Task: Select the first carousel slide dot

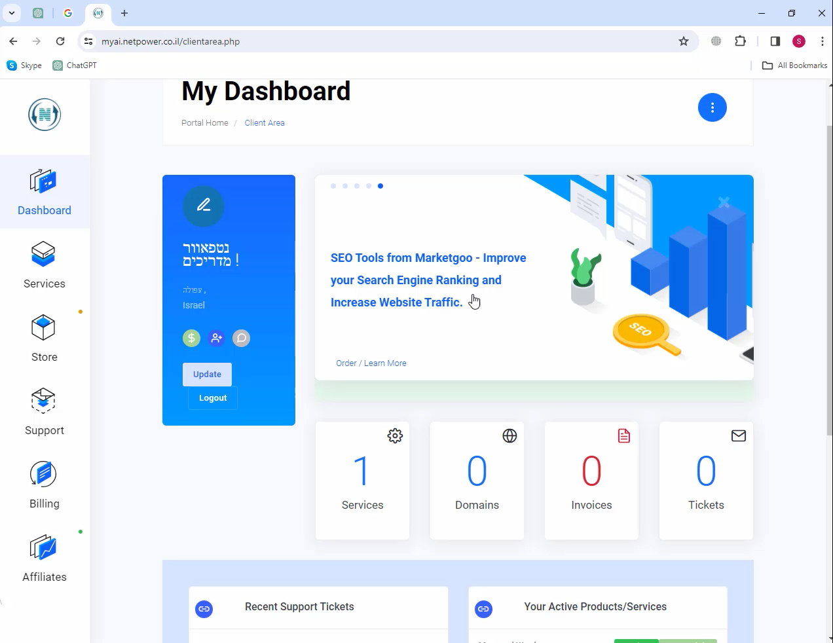Action: point(333,186)
